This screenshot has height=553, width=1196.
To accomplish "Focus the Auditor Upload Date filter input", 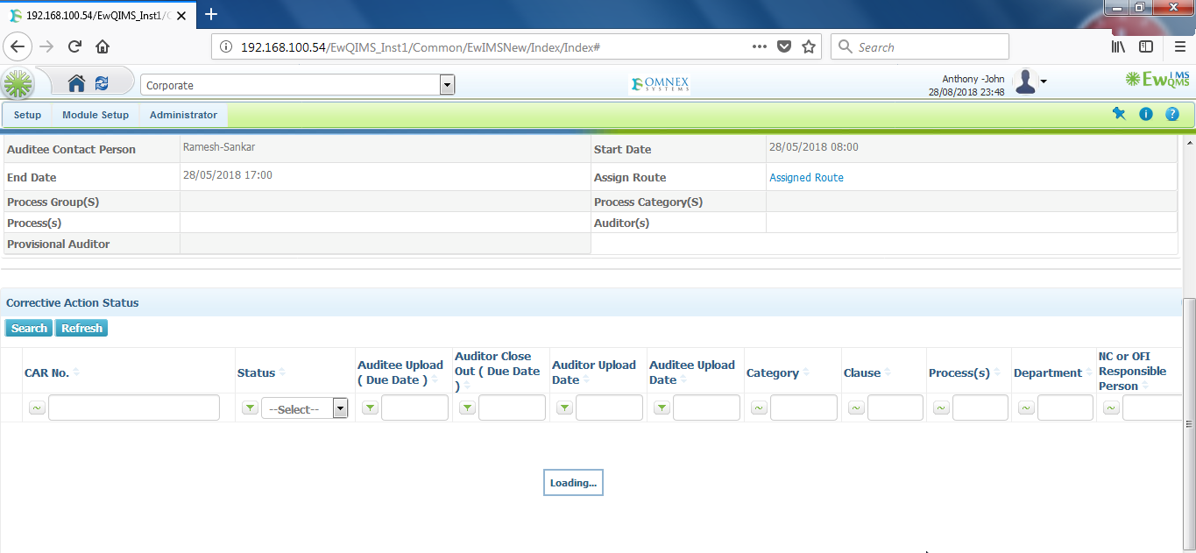I will tap(610, 408).
